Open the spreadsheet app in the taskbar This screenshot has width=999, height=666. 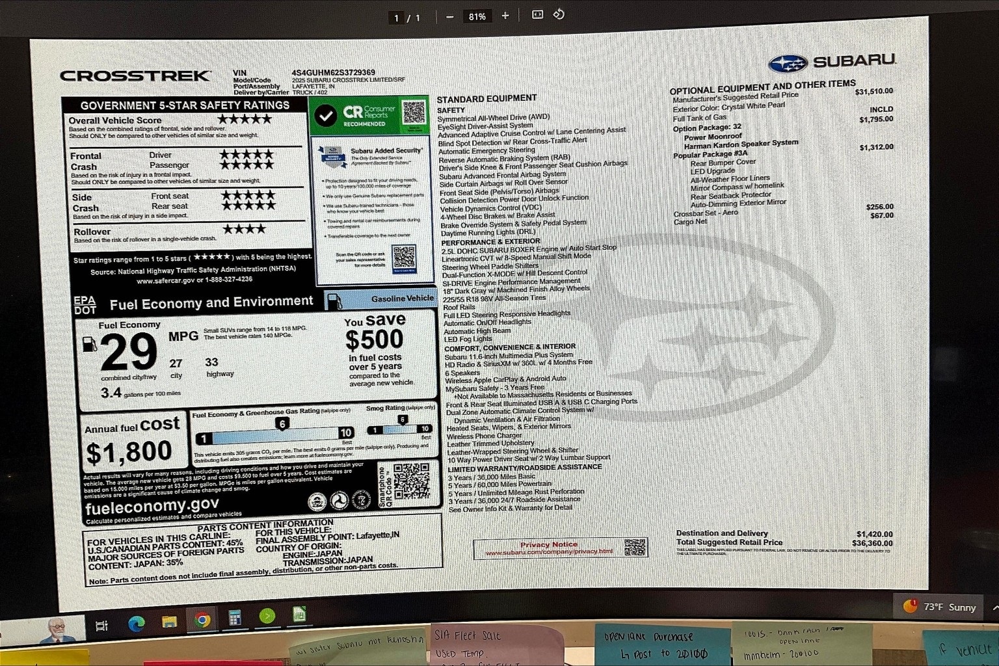pyautogui.click(x=299, y=614)
